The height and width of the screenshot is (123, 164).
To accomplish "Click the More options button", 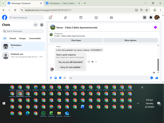I will (x=131, y=40).
